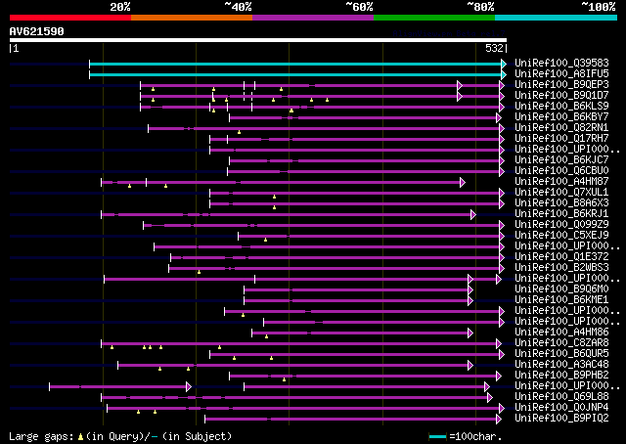Click the arrowhead ending the UniRef100_B6KRJ1 alignment
This screenshot has width=626, height=444.
click(x=473, y=215)
